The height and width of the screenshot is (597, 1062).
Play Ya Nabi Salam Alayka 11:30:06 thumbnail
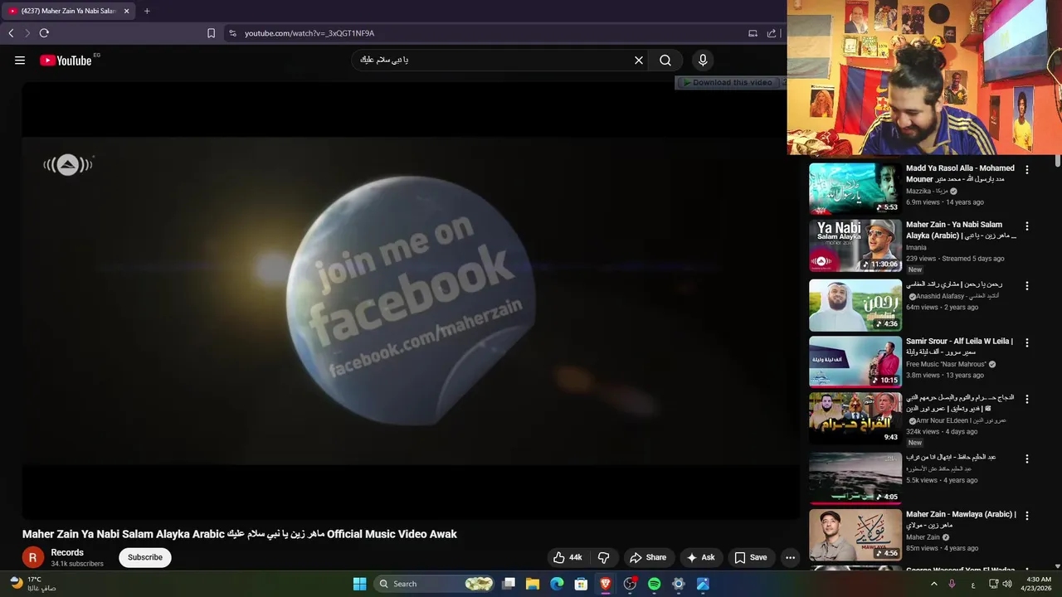pyautogui.click(x=855, y=245)
